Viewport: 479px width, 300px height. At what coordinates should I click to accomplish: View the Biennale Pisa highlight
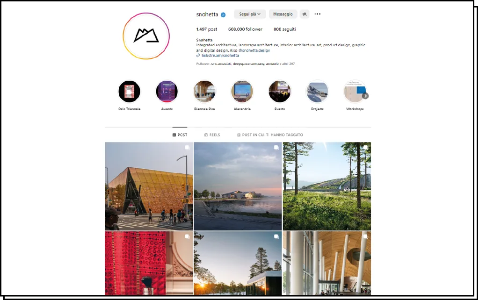(x=204, y=92)
